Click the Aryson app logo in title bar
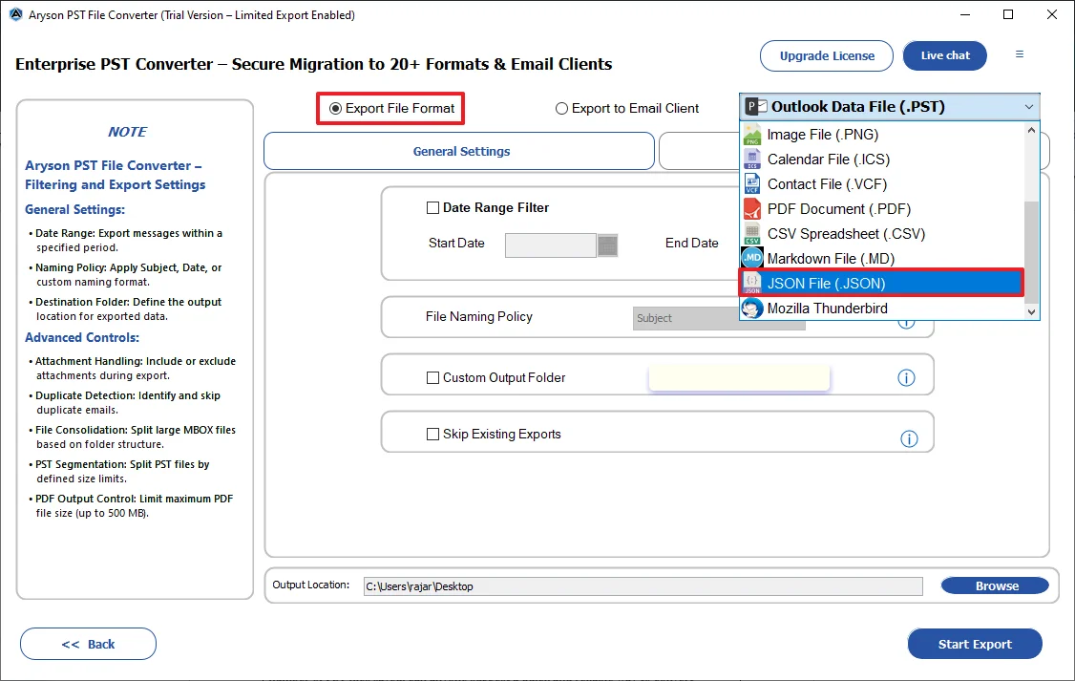Screen dimensions: 1075x681 [16, 14]
